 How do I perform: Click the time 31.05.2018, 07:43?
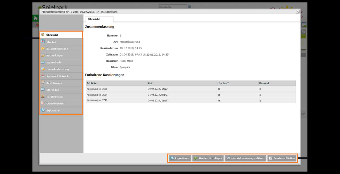(158, 95)
